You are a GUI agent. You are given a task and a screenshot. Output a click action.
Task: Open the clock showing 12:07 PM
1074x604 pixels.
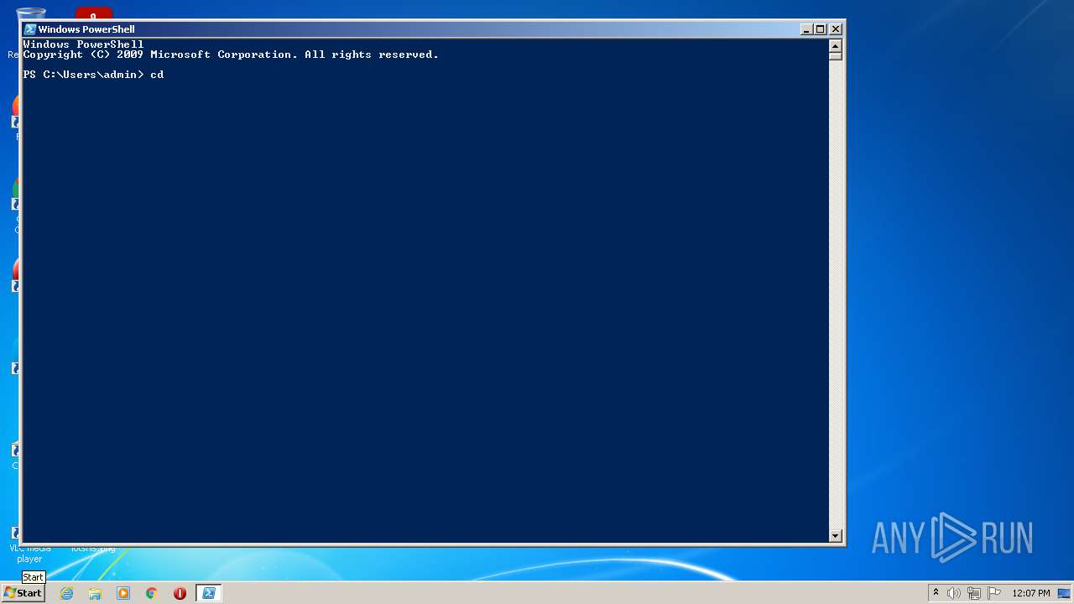pos(1030,593)
